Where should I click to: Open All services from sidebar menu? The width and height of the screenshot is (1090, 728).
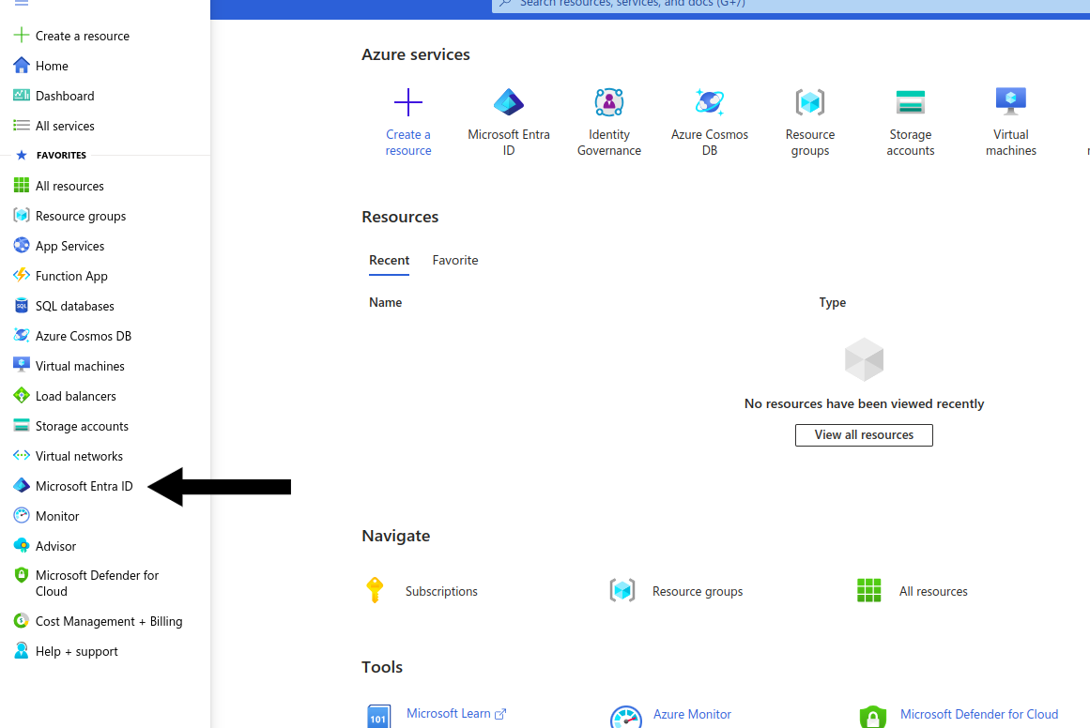(65, 126)
